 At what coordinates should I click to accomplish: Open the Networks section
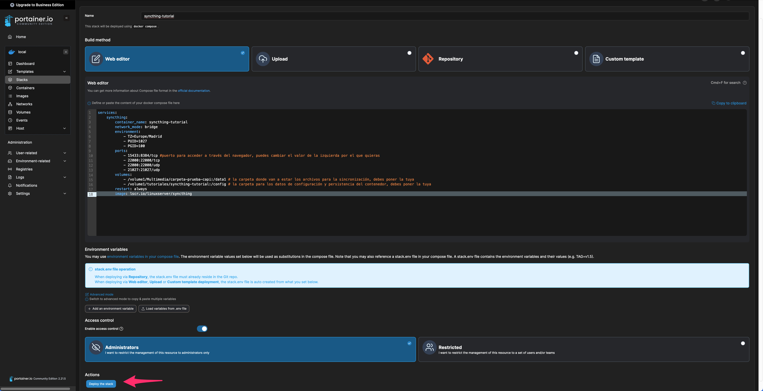24,104
